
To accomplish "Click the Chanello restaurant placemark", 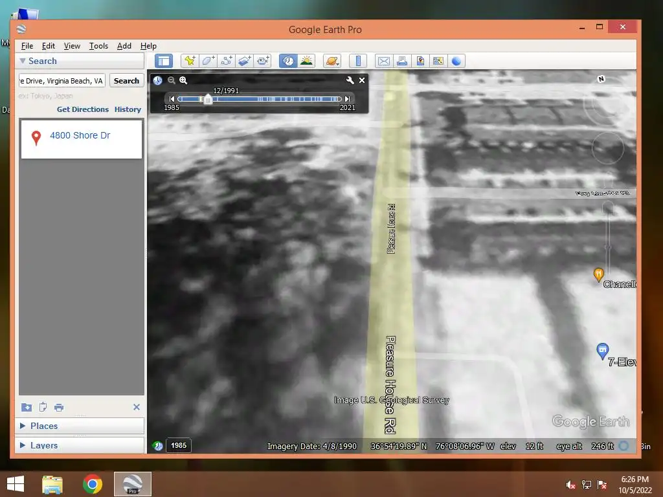I will (x=598, y=274).
